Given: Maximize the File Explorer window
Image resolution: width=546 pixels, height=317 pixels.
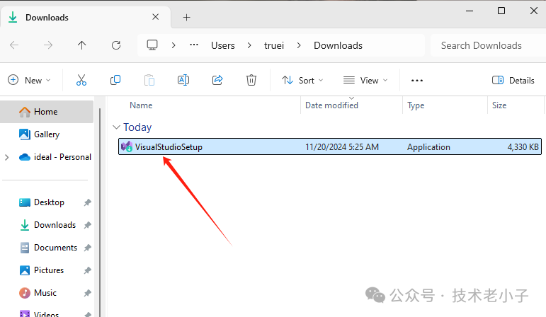Looking at the screenshot, I should coord(501,11).
